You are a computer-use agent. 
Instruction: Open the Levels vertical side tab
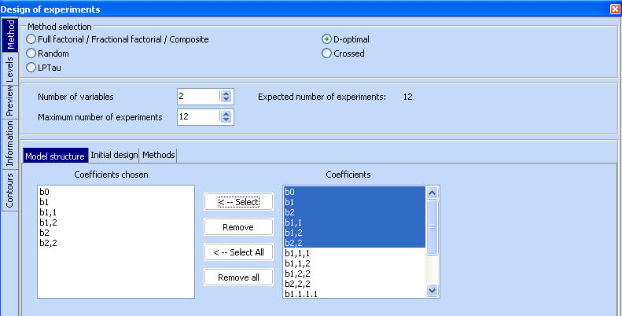pyautogui.click(x=9, y=68)
